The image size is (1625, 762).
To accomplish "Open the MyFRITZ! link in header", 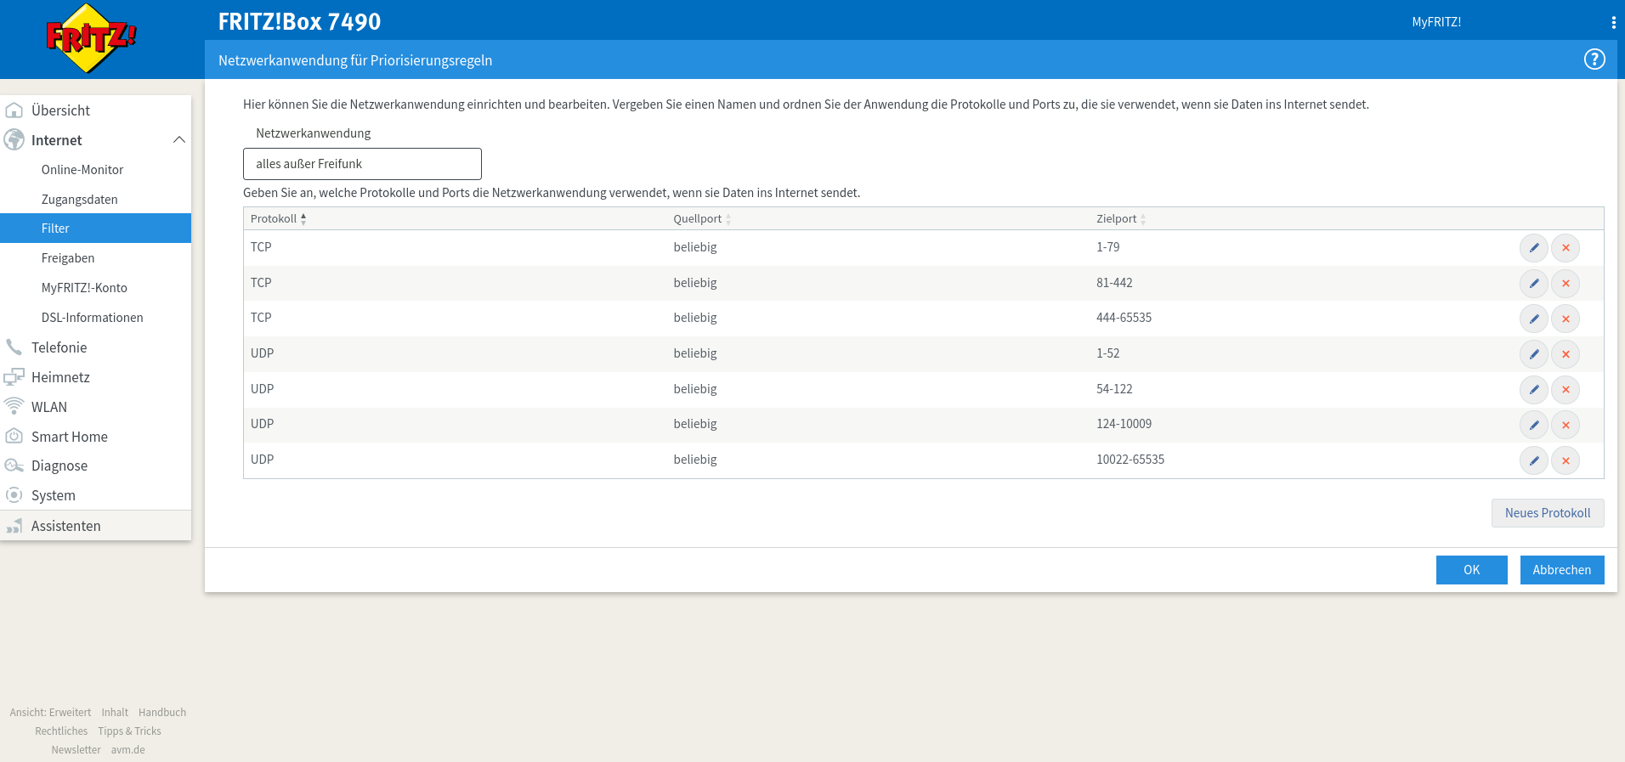I will coord(1436,22).
